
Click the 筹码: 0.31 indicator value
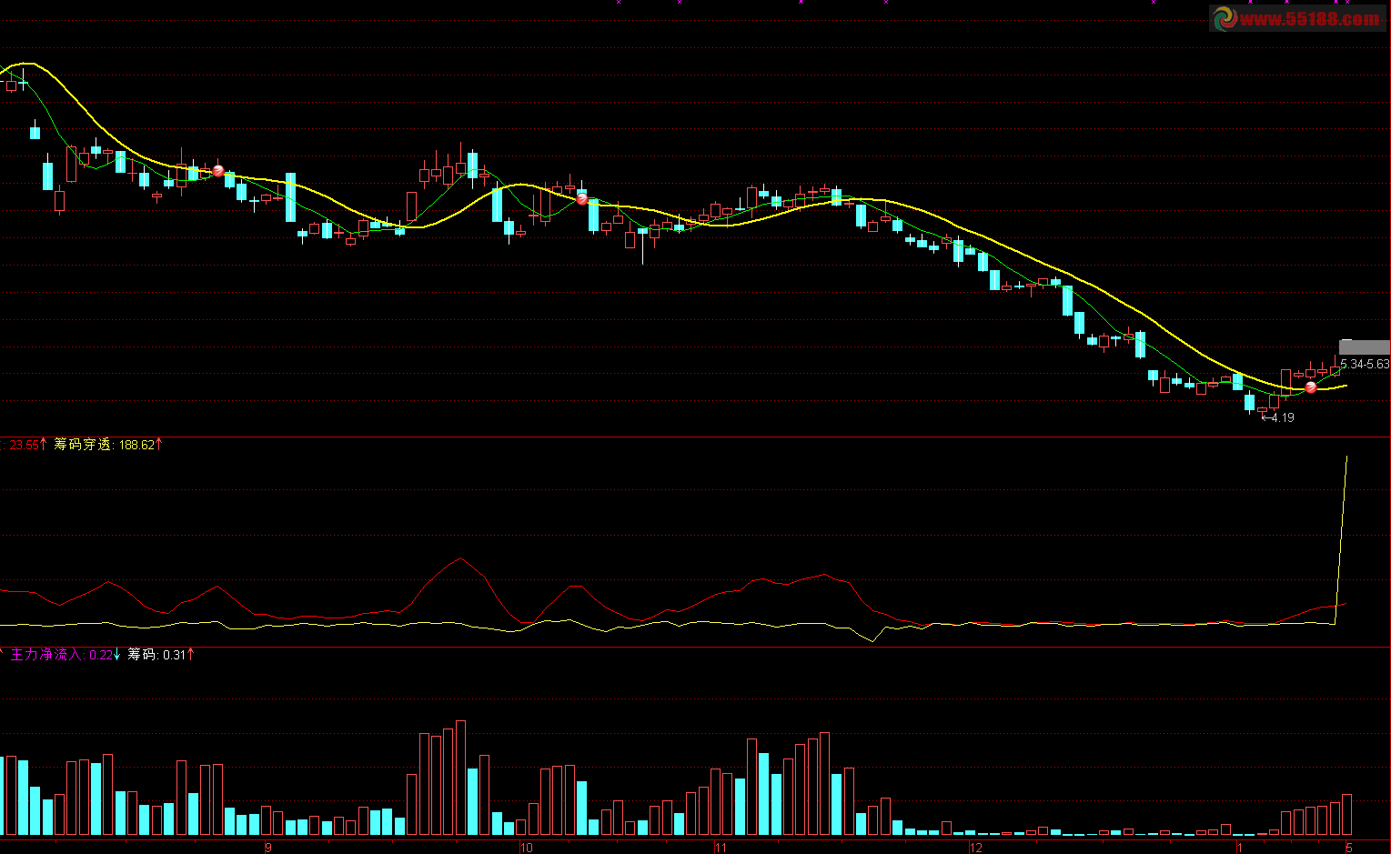(156, 655)
